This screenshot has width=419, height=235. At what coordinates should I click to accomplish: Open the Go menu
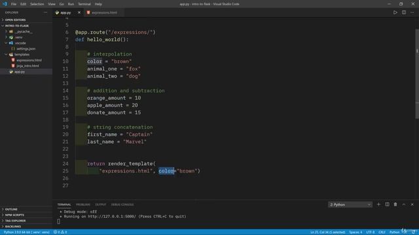tap(62, 4)
